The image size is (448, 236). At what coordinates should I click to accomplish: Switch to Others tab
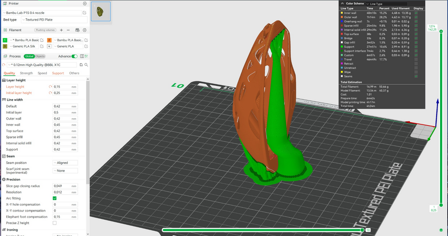coord(74,73)
